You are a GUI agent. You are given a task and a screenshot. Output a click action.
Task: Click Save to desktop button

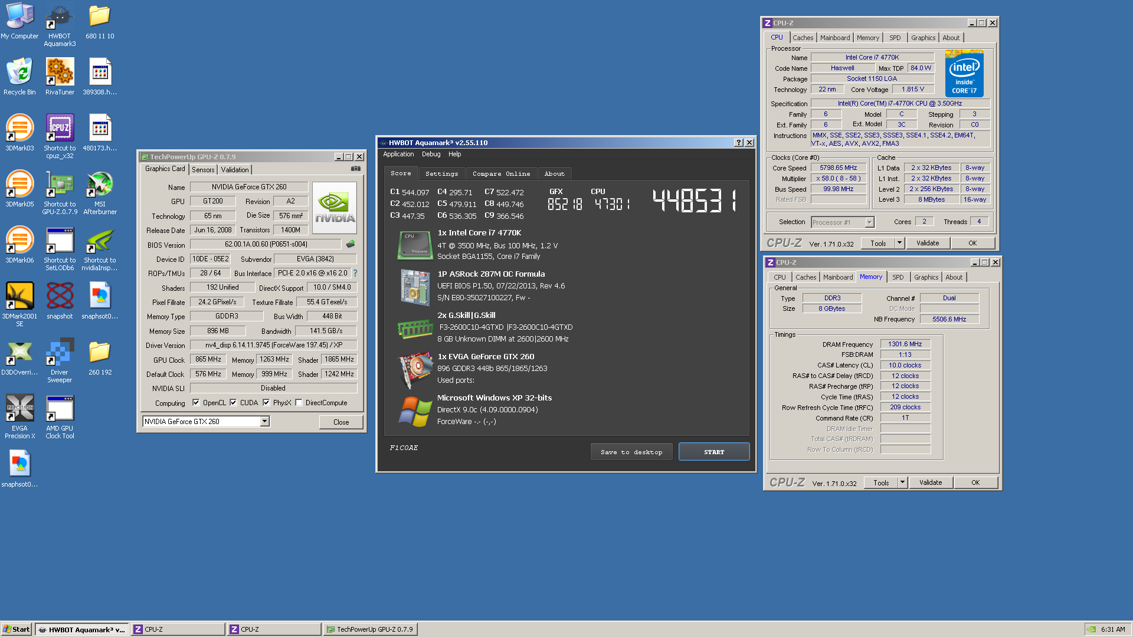tap(631, 452)
